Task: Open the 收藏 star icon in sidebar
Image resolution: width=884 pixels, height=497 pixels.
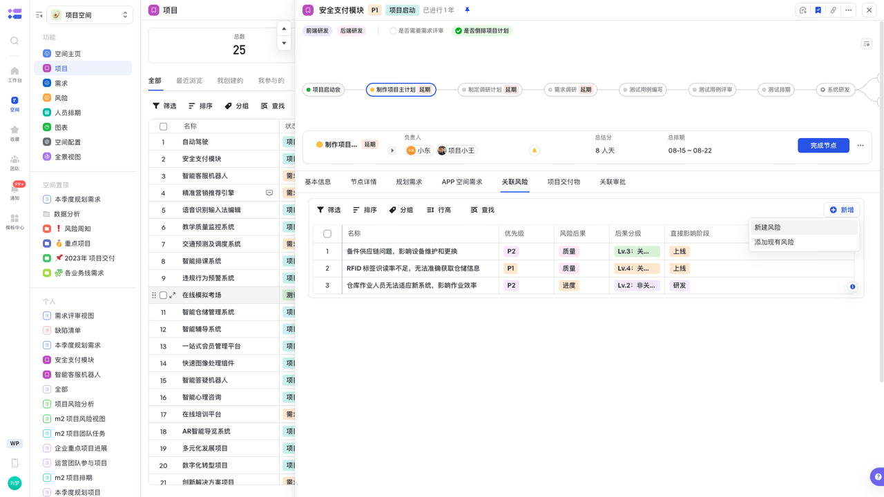Action: 15,133
